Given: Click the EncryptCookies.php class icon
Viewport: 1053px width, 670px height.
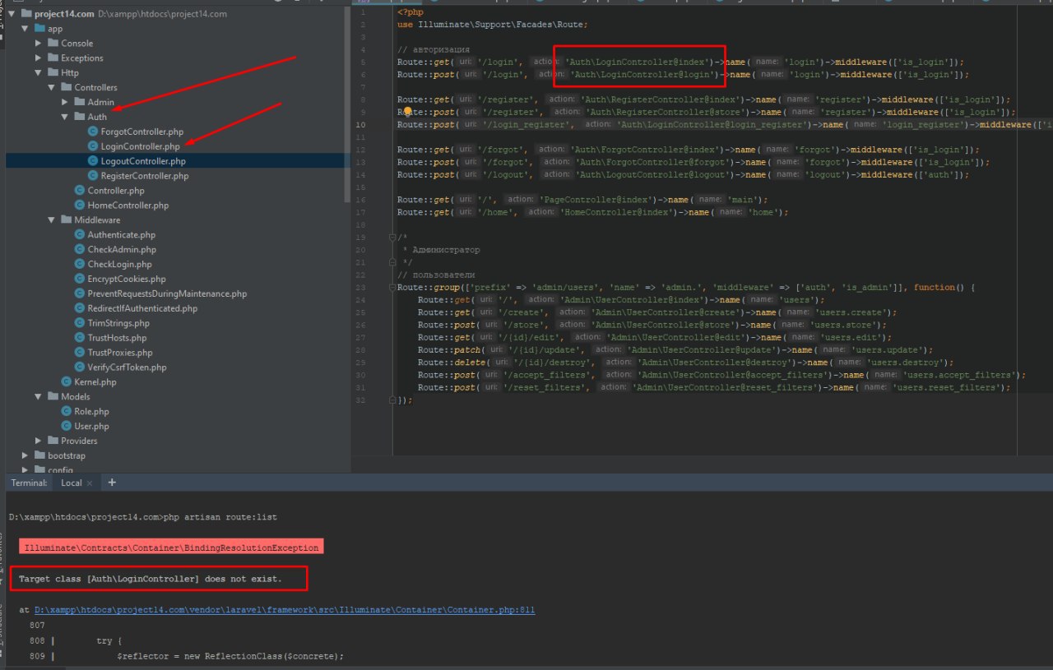Looking at the screenshot, I should point(80,280).
